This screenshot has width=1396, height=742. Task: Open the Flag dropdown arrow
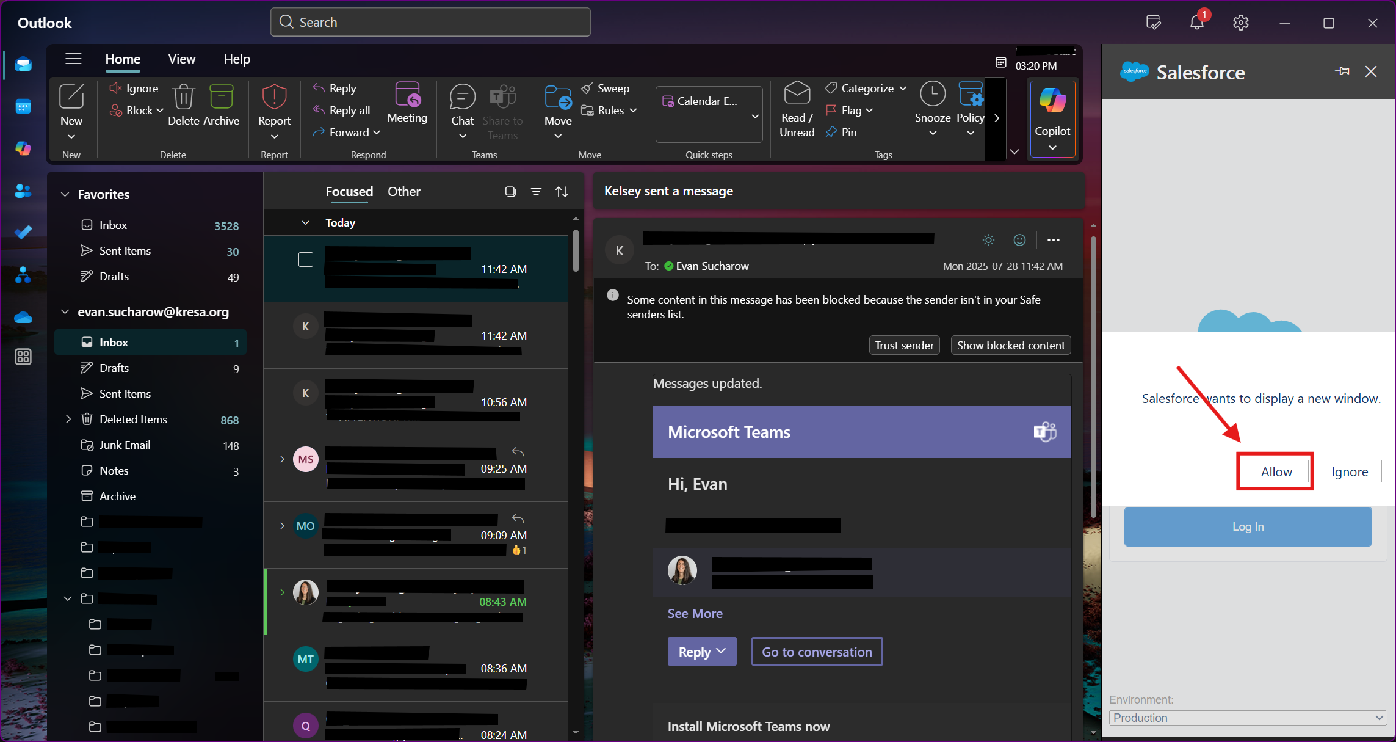[x=869, y=111]
